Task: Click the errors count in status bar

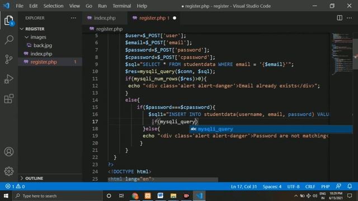Action: [x=10, y=186]
